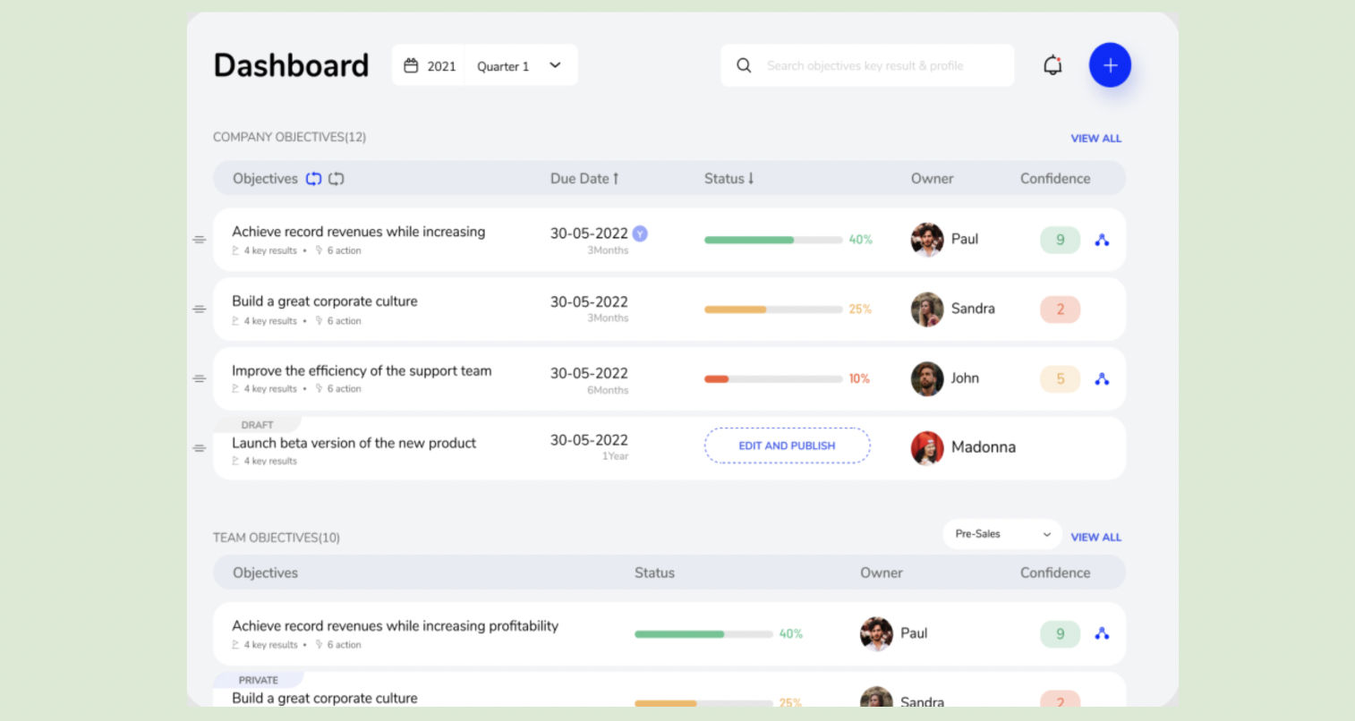The height and width of the screenshot is (721, 1355).
Task: Click the gray loop icon next to Objectives
Action: [336, 179]
